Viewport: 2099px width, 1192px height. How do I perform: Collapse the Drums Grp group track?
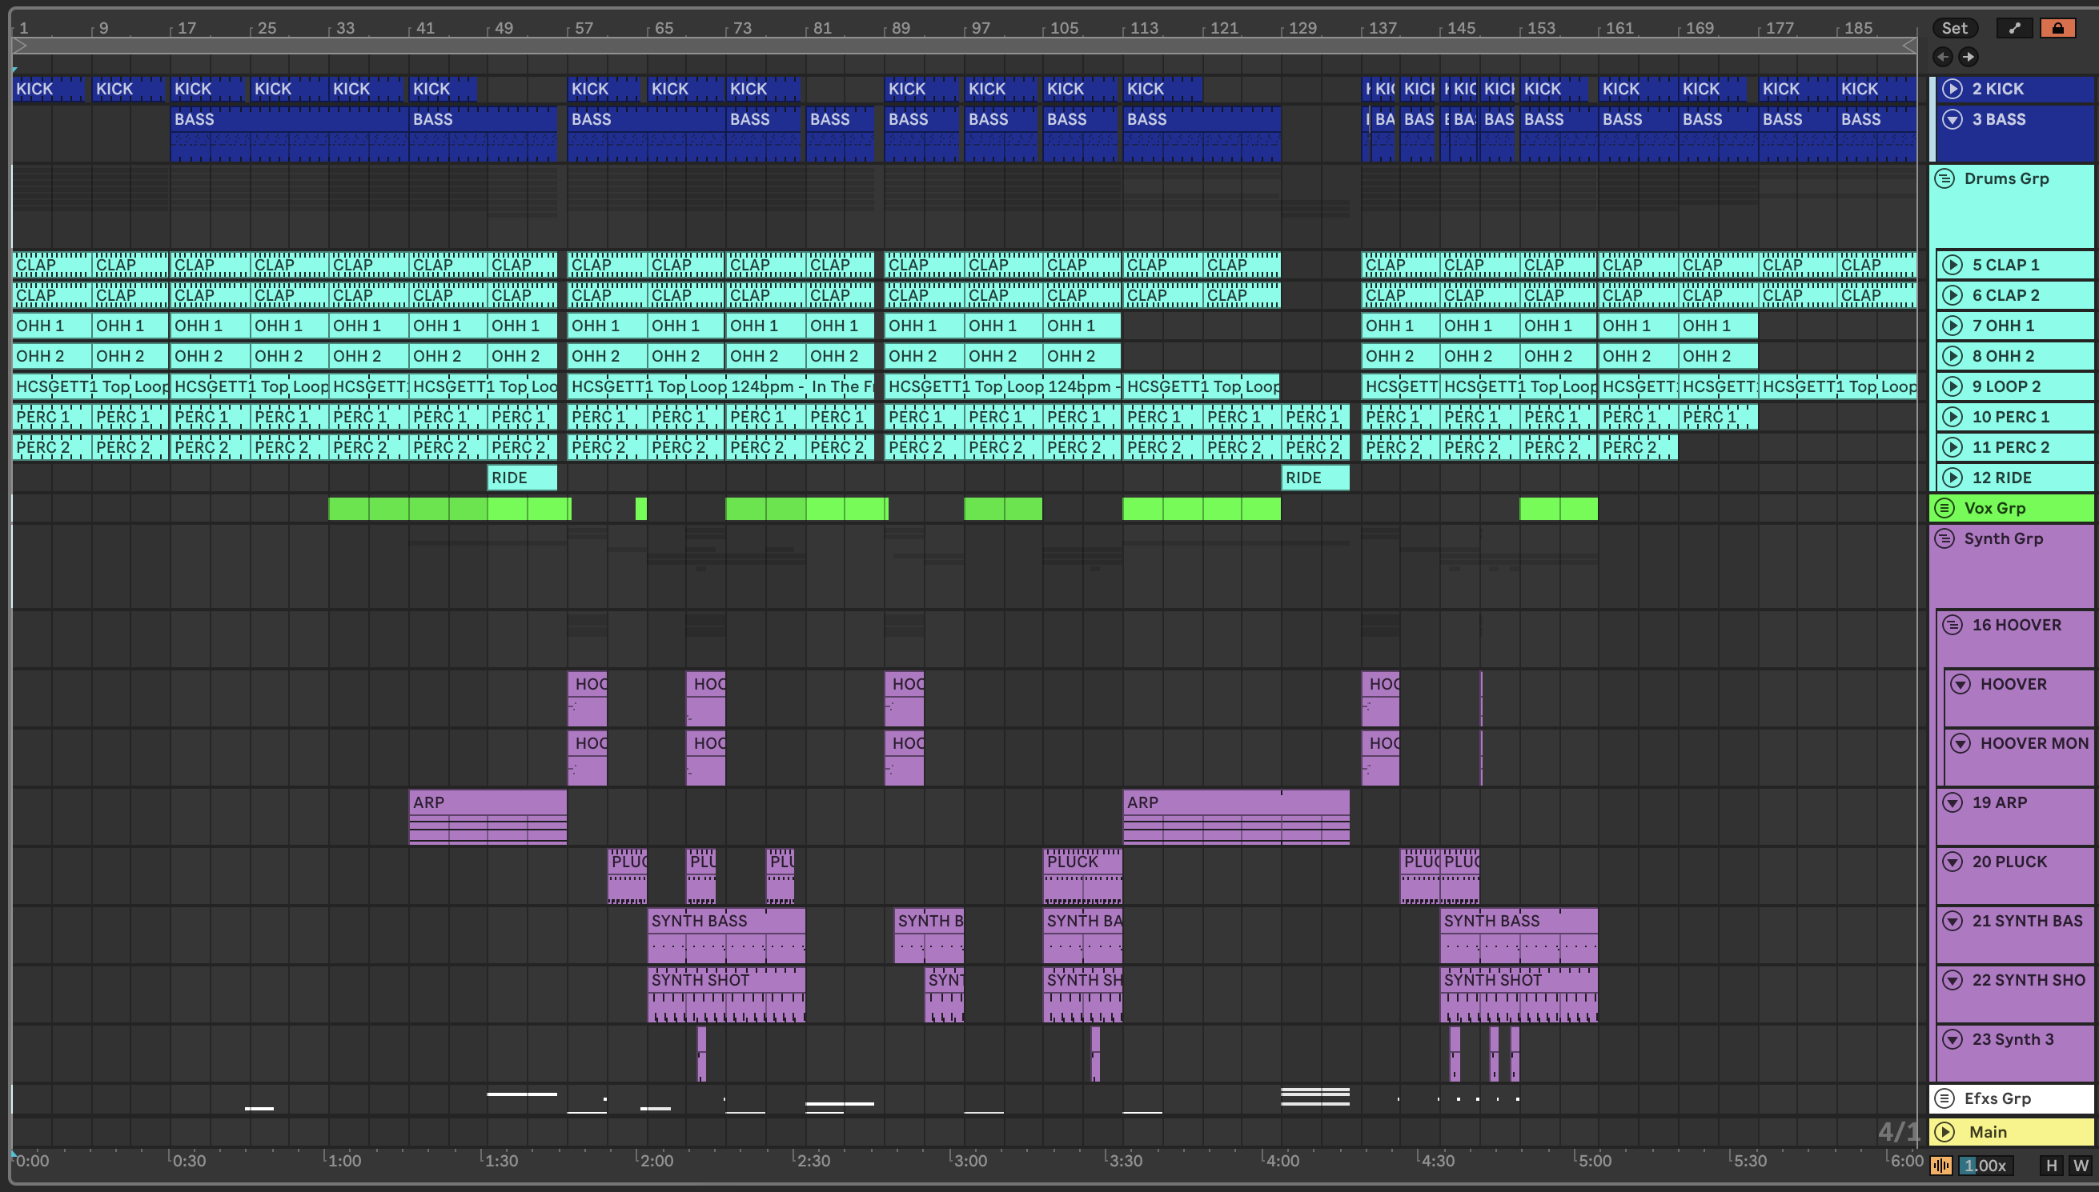pos(1944,178)
